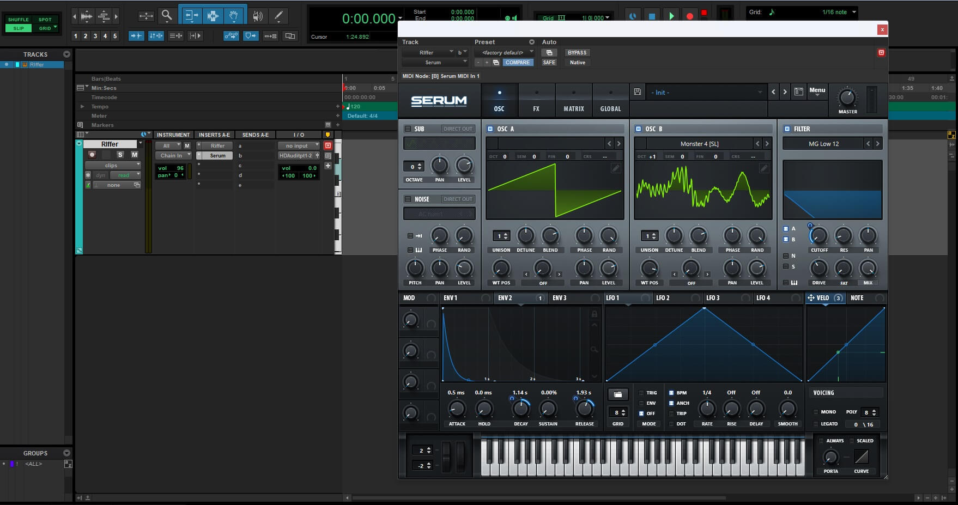Select the Pencil tool

(278, 16)
